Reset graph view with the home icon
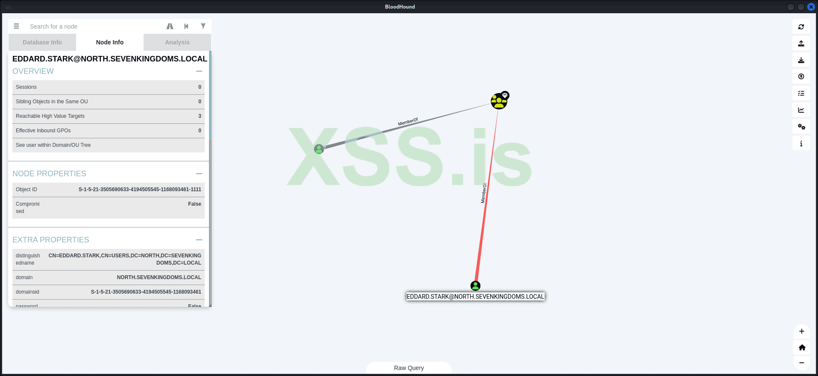The height and width of the screenshot is (376, 818). point(802,347)
